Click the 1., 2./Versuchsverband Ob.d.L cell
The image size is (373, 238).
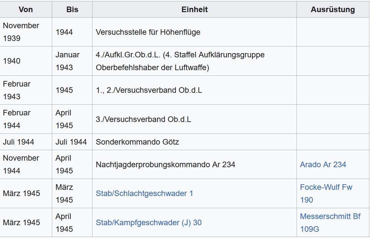click(x=194, y=90)
